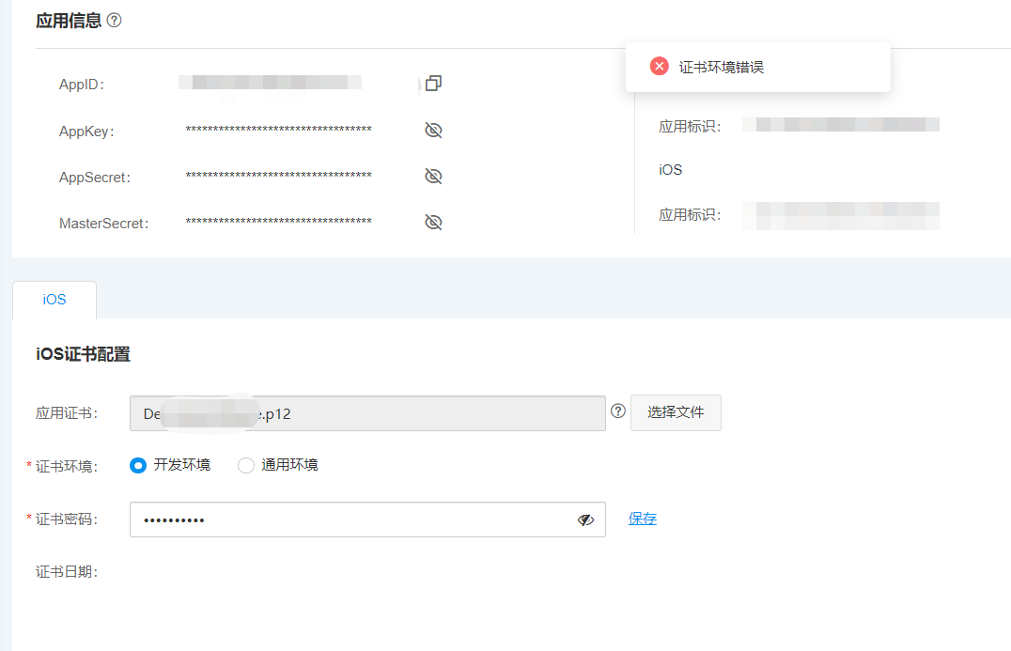Click the 证书环境错误 error message text
The width and height of the screenshot is (1011, 651).
tap(722, 68)
